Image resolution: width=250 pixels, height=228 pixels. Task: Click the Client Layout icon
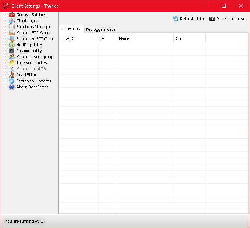click(12, 21)
